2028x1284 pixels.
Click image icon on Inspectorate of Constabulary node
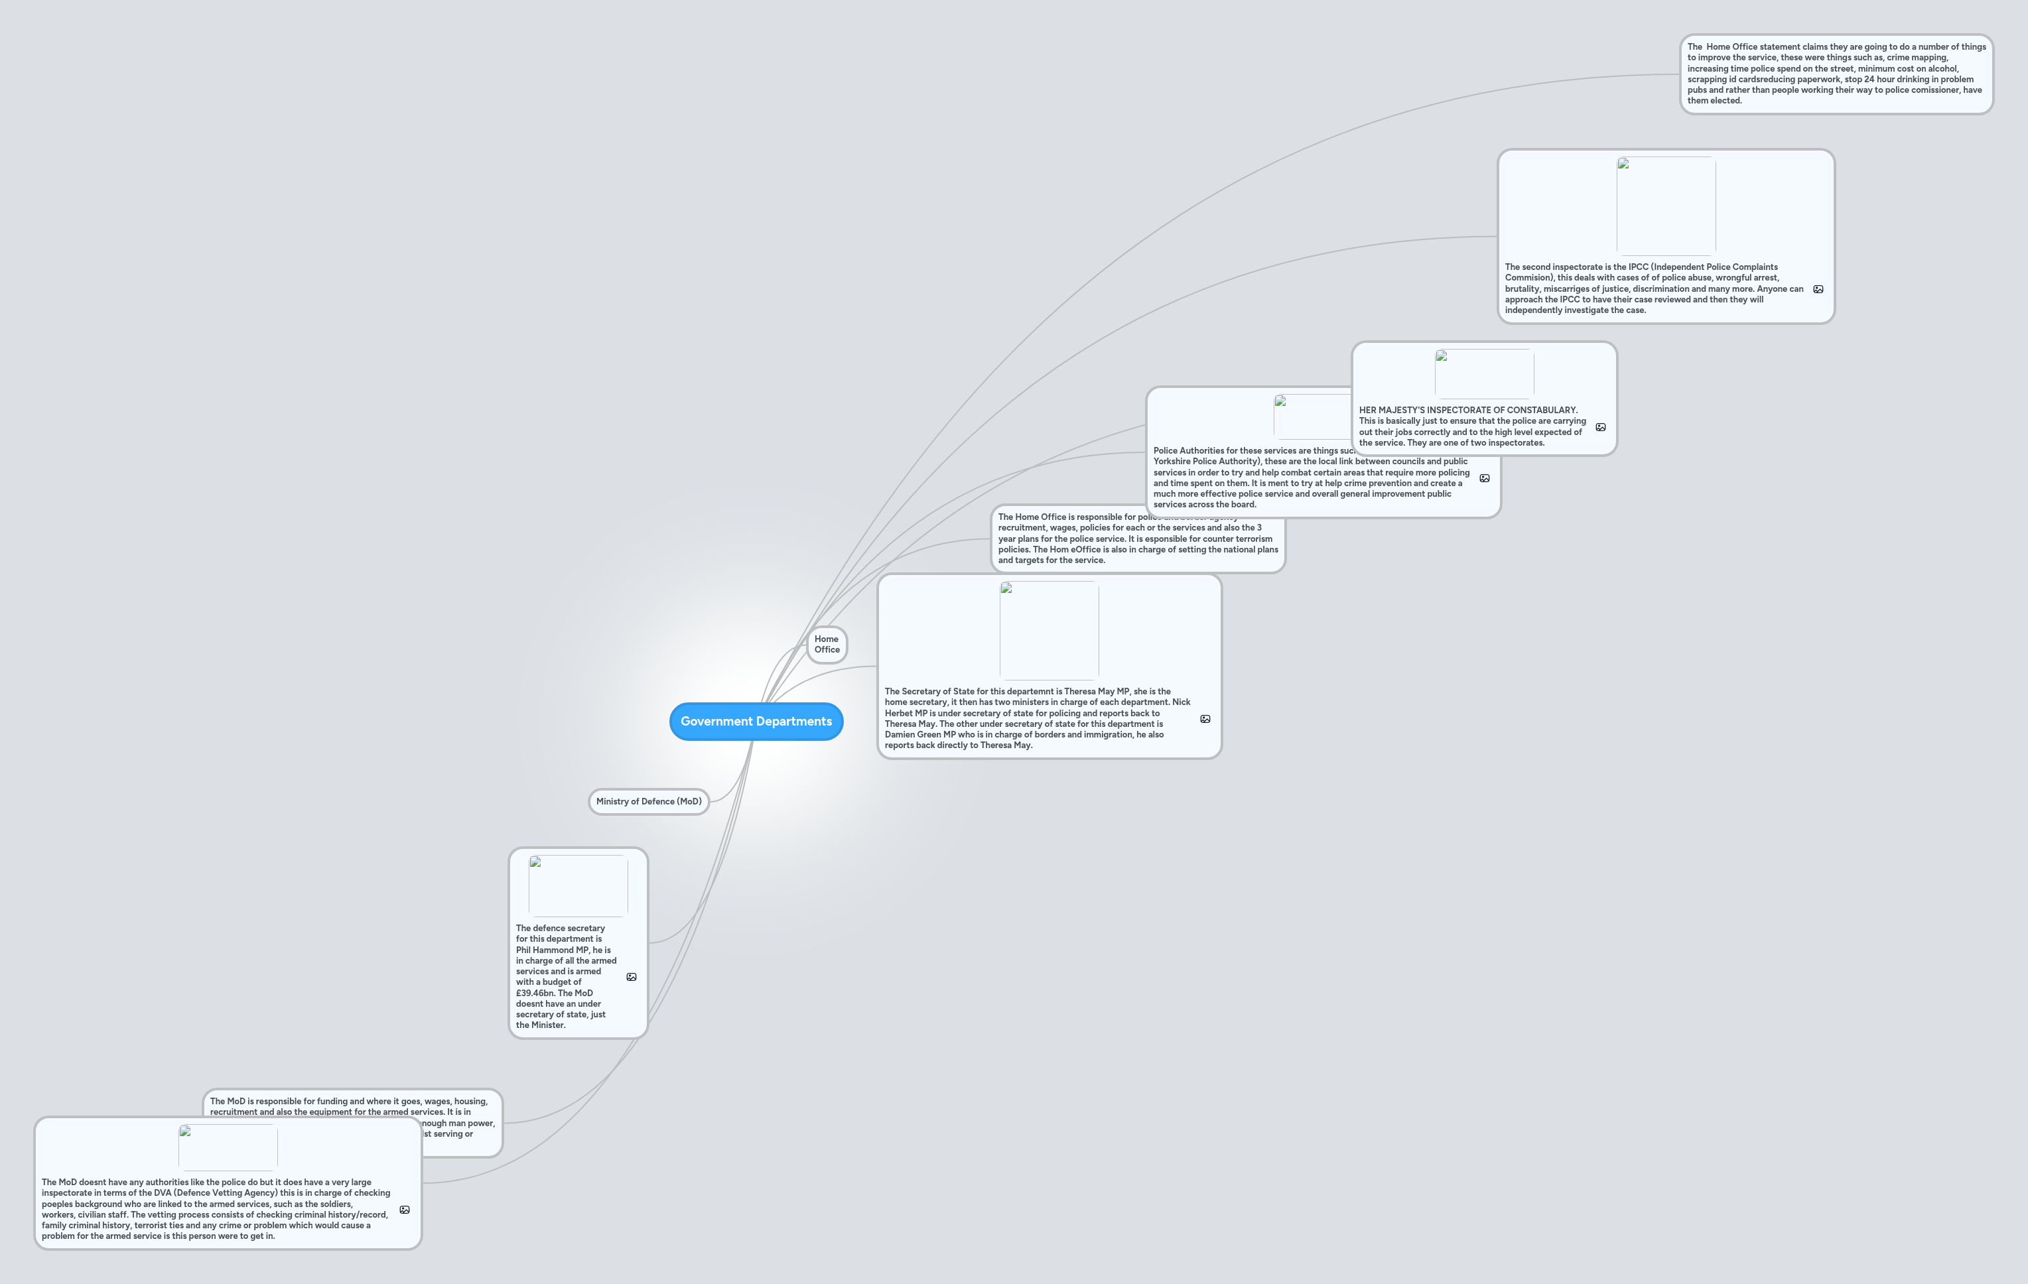[1601, 427]
